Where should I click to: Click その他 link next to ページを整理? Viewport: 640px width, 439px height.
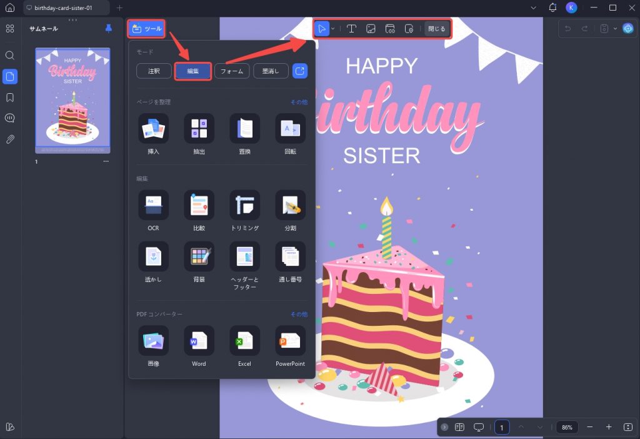coord(299,102)
